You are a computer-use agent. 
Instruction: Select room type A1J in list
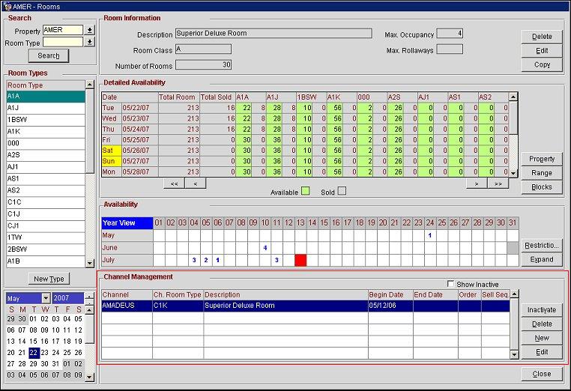(45, 108)
